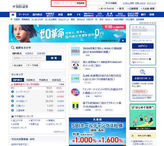Open 口座管理
This screenshot has width=164, height=146.
(x=133, y=8)
